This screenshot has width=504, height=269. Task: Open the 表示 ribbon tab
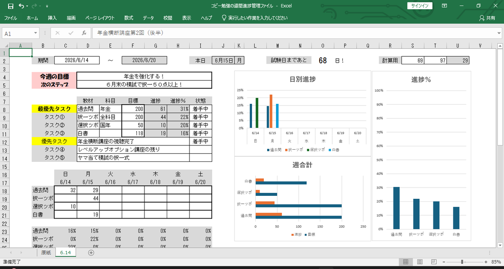click(x=186, y=18)
